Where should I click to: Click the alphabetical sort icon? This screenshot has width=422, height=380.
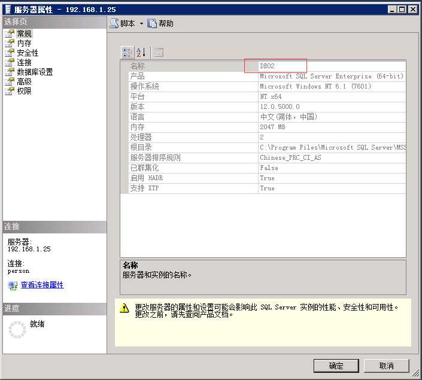point(141,52)
